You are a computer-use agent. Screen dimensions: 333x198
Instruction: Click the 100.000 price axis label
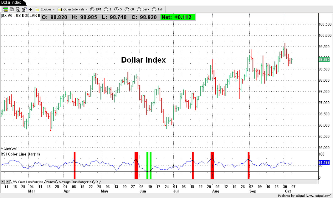[325, 35]
